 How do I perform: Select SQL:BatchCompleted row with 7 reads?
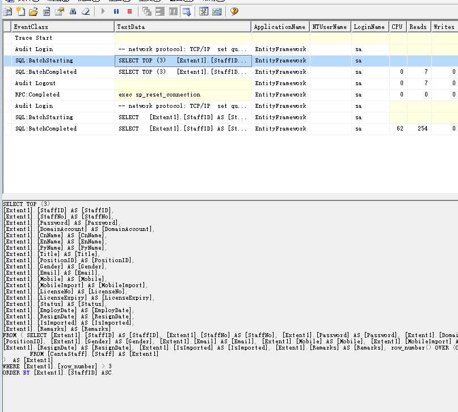coord(230,72)
